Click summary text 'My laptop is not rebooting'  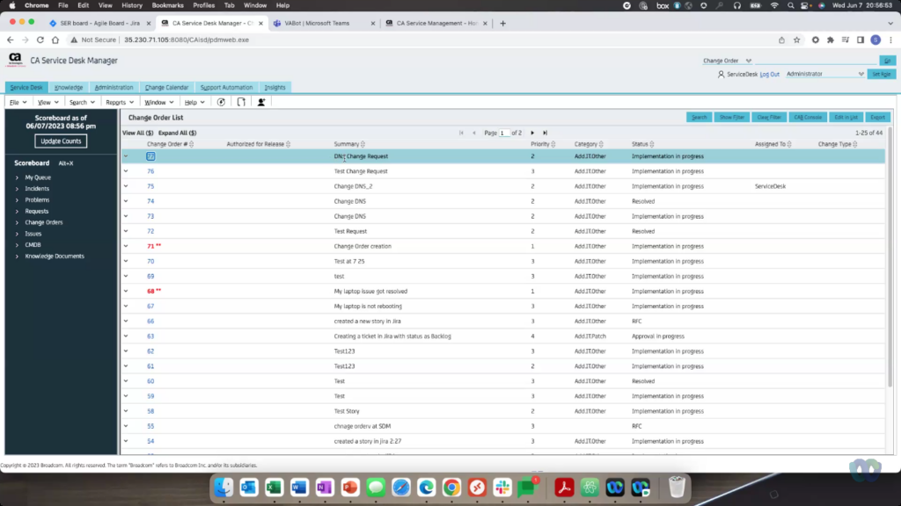[368, 307]
